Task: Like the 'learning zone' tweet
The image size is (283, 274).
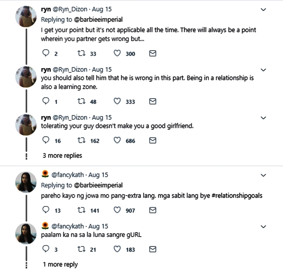Action: click(x=117, y=101)
